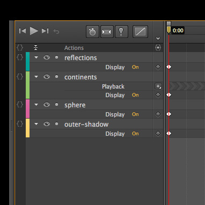Enable the Auto-Keyframe stopwatch mode
Screen dimensions: 205x205
coord(92,32)
